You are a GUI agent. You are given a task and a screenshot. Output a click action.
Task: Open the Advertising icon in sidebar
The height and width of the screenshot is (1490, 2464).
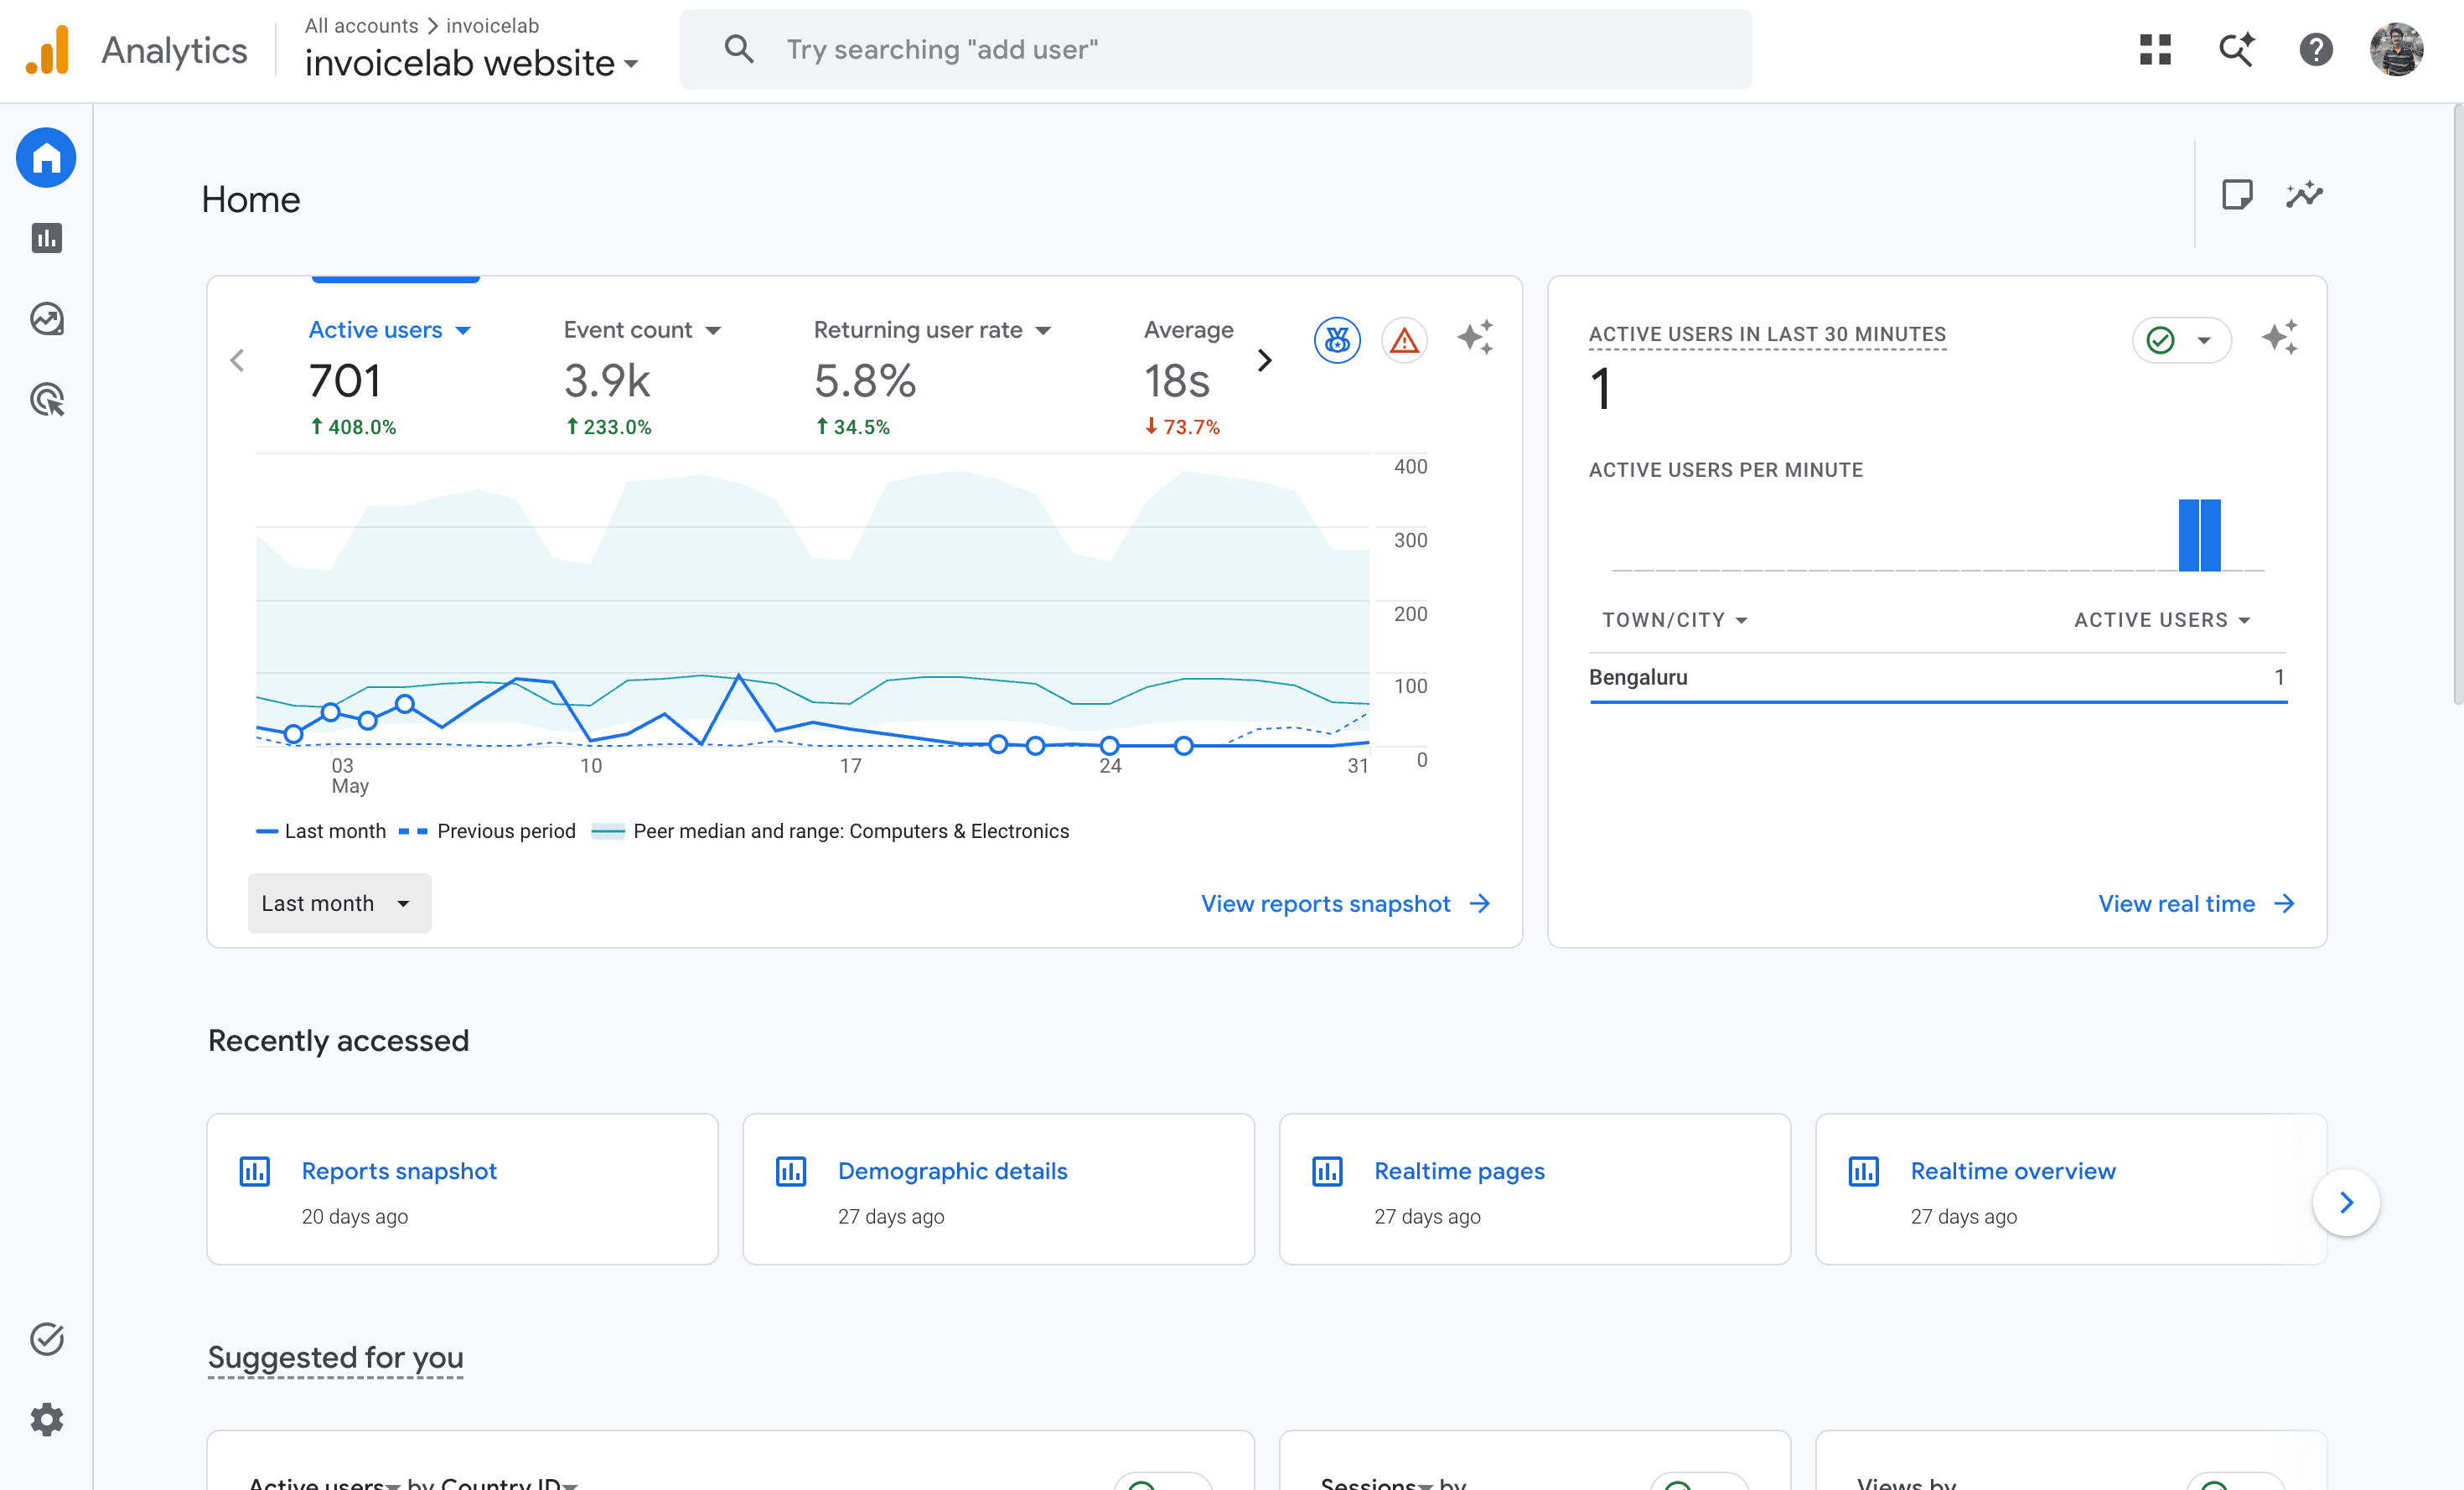click(46, 400)
